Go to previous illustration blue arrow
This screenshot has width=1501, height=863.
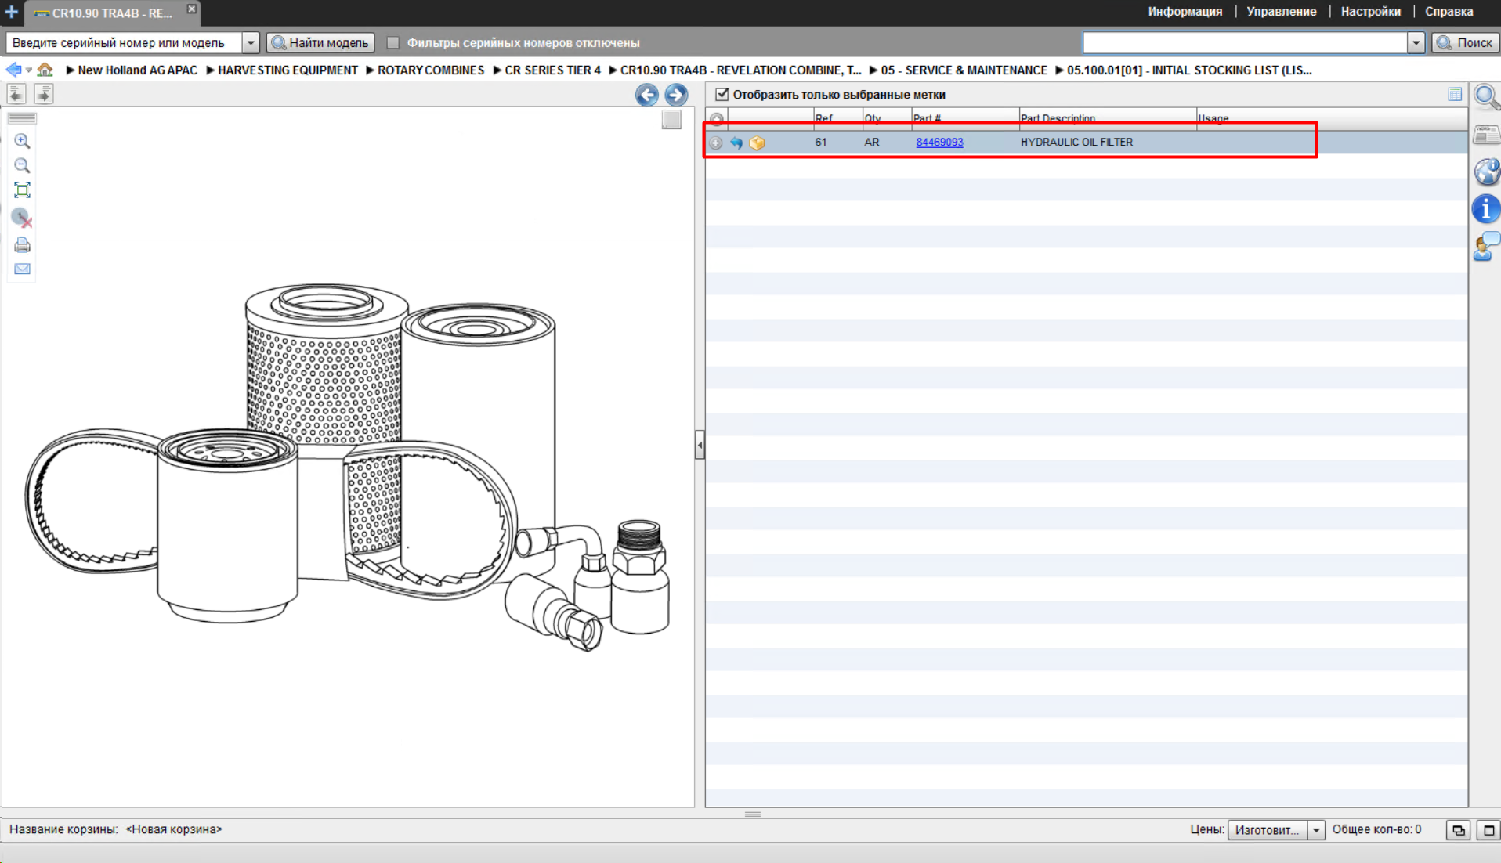coord(647,95)
